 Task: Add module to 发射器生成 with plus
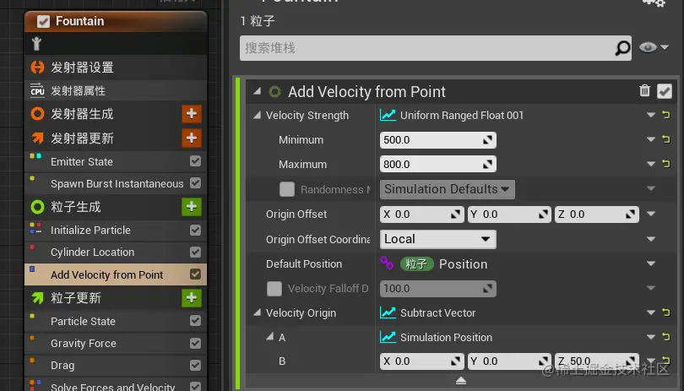pos(192,114)
